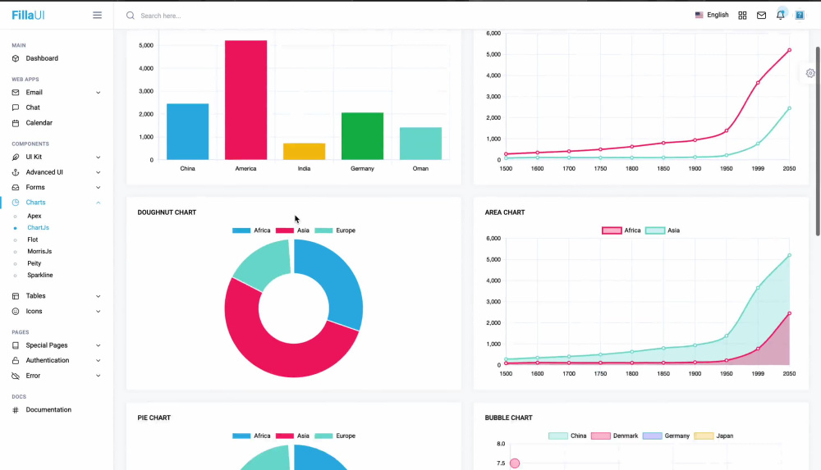Click the search magnifier icon
Image resolution: width=821 pixels, height=470 pixels.
tap(131, 16)
